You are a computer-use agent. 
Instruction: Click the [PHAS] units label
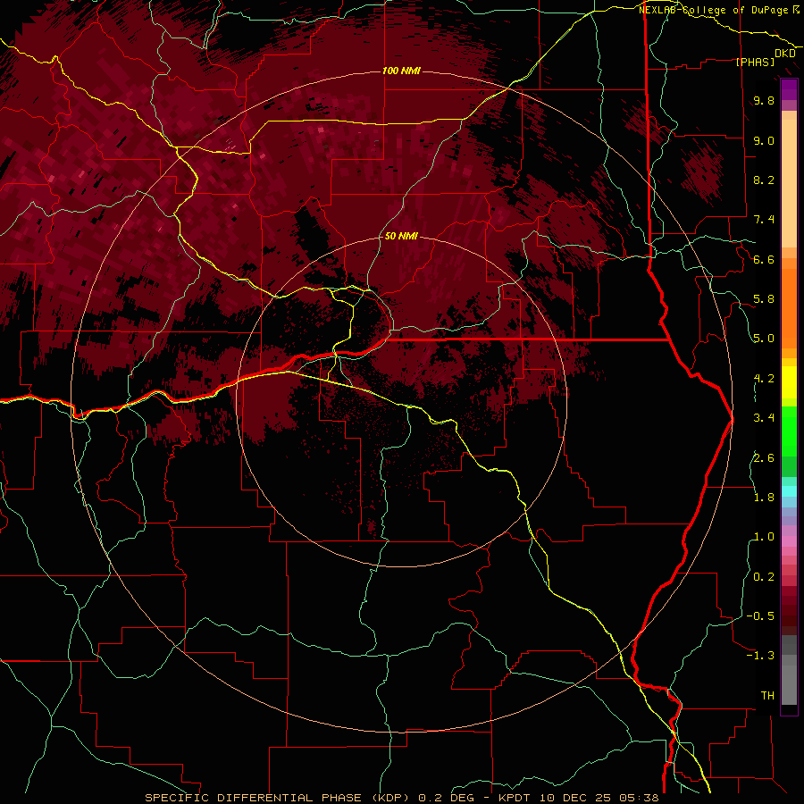755,63
